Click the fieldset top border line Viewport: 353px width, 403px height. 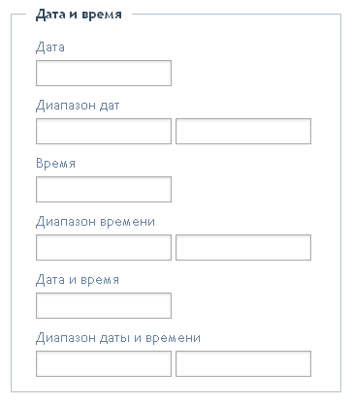click(x=236, y=14)
